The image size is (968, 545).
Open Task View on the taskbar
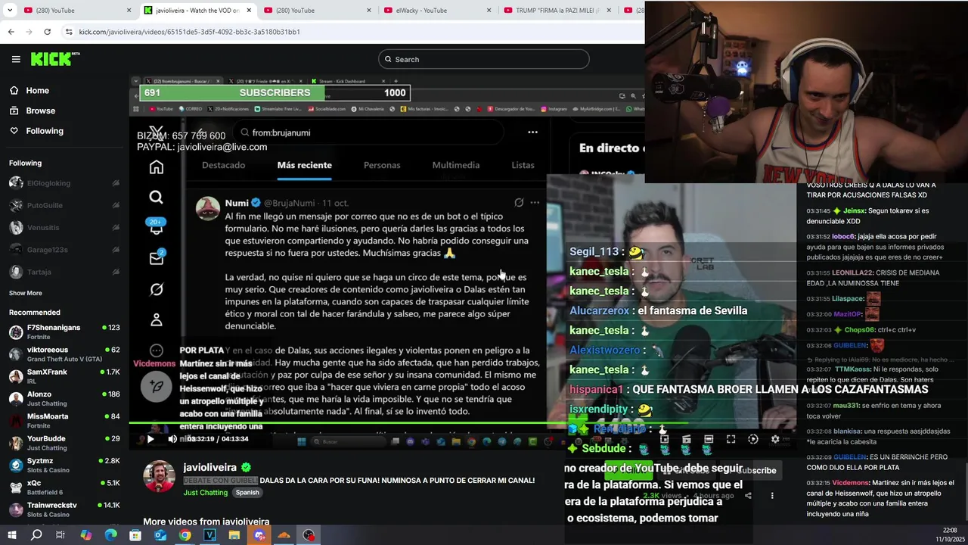pos(60,535)
